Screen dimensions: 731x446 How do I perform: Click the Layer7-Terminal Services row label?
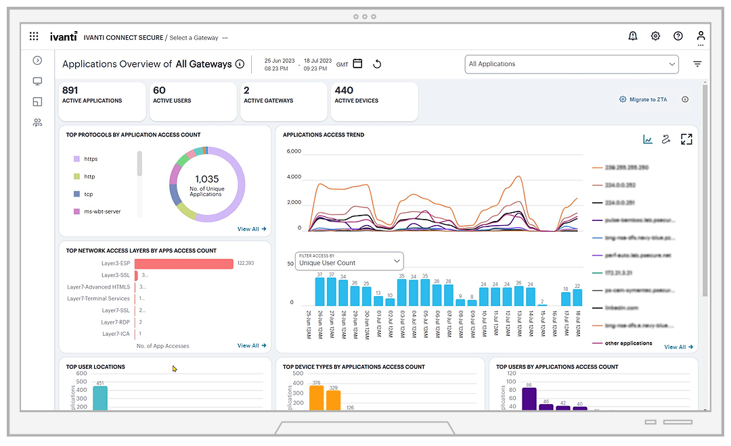pos(98,299)
